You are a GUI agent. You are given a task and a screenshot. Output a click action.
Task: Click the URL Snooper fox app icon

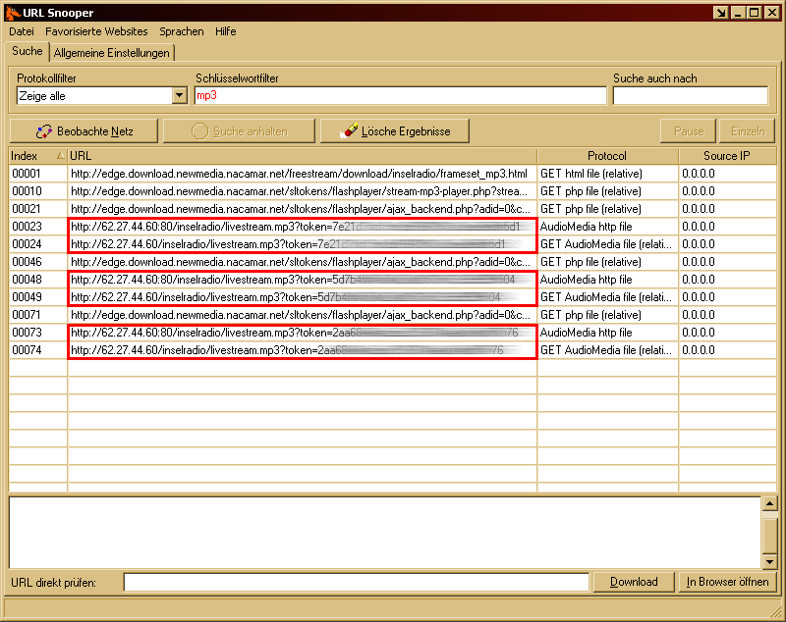click(x=13, y=13)
